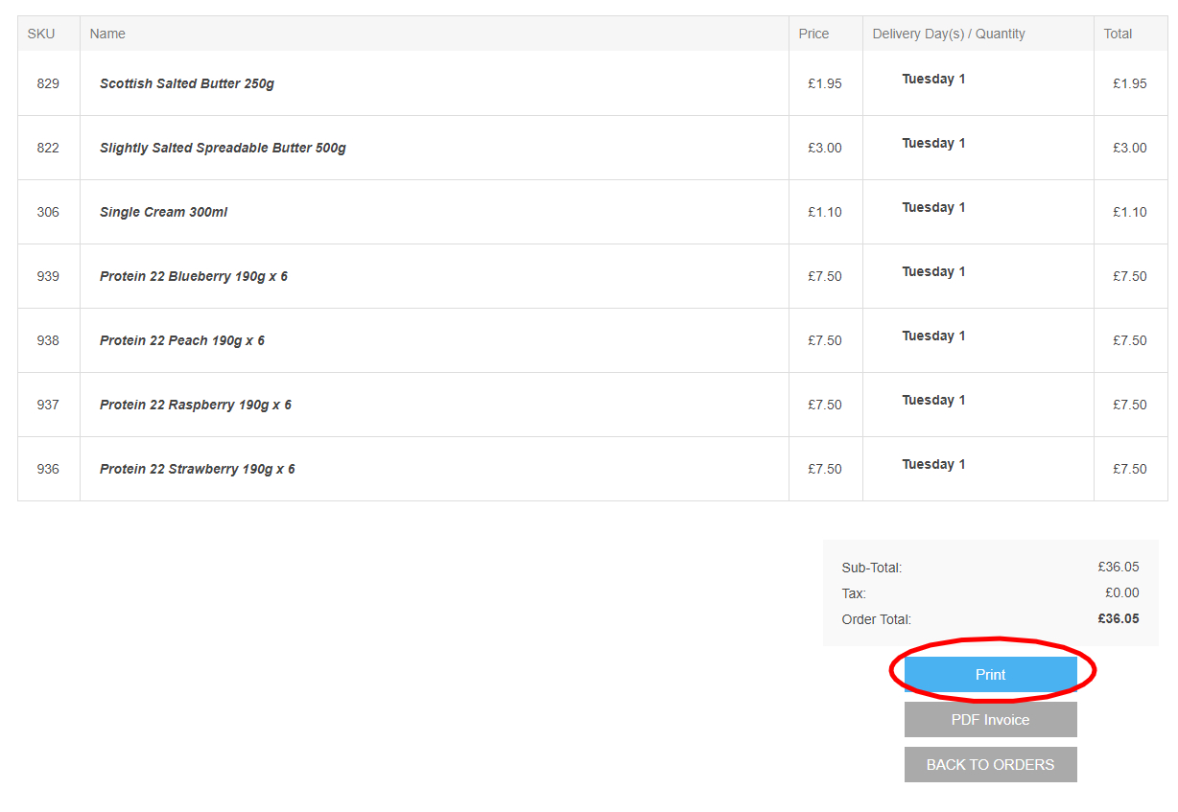Click the Protein 22 Peach 190g x 6 item
1178x812 pixels.
pos(181,340)
